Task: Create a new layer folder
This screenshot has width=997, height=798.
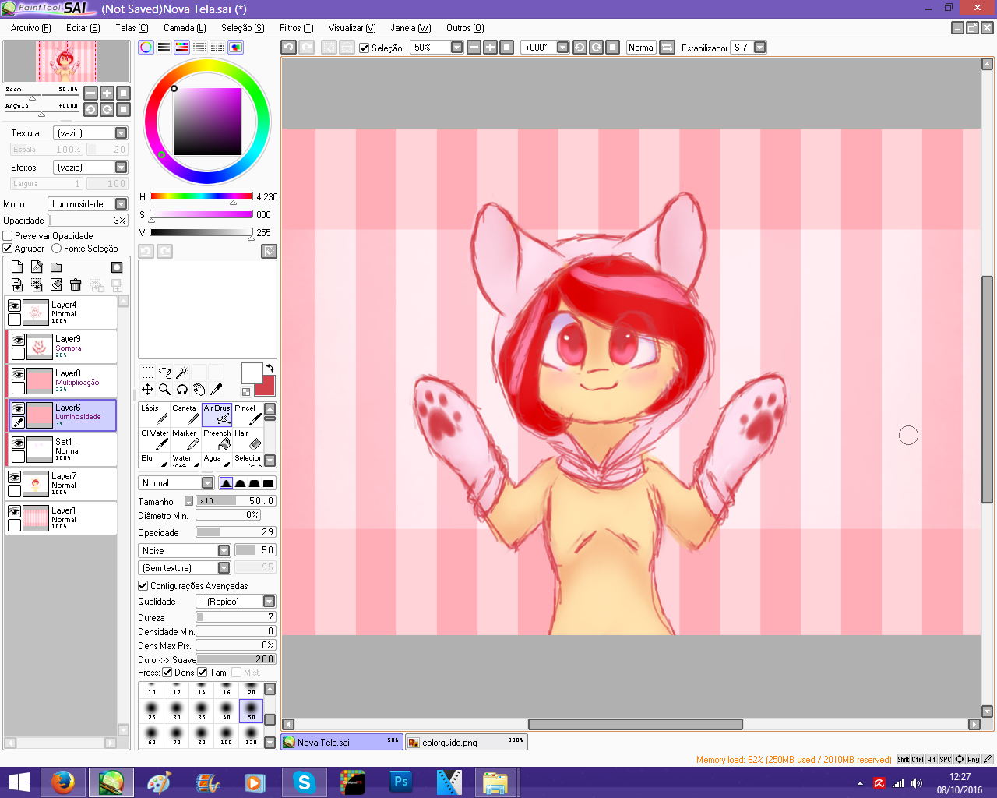Action: [56, 267]
